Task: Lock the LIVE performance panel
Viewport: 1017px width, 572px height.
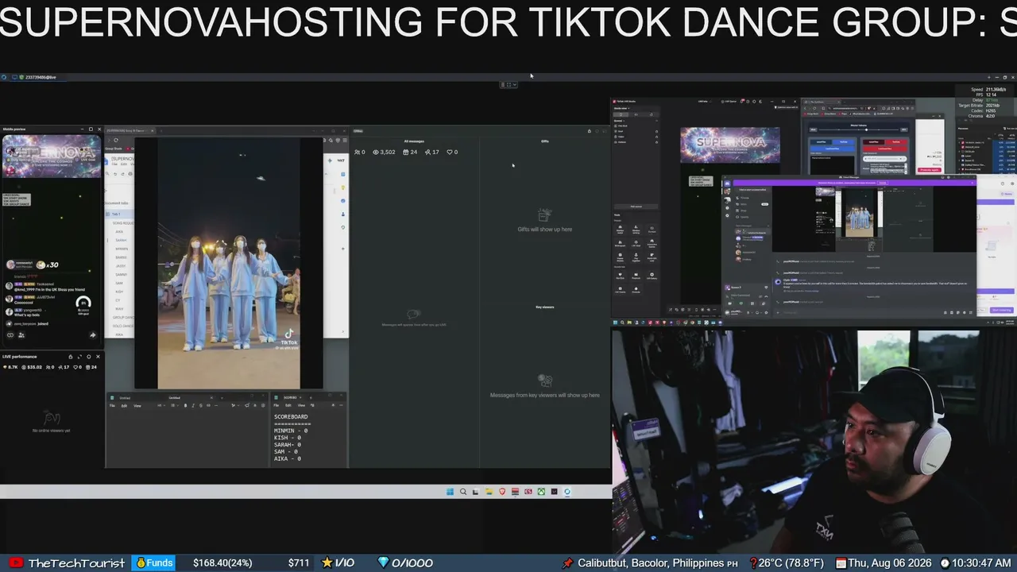Action: 70,357
